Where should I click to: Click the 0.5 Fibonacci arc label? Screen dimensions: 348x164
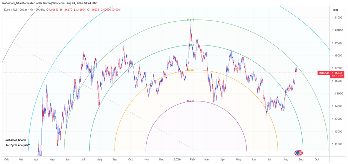coord(192,45)
